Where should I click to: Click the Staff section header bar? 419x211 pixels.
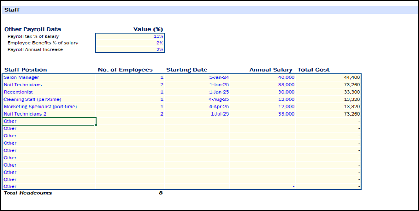pyautogui.click(x=209, y=10)
